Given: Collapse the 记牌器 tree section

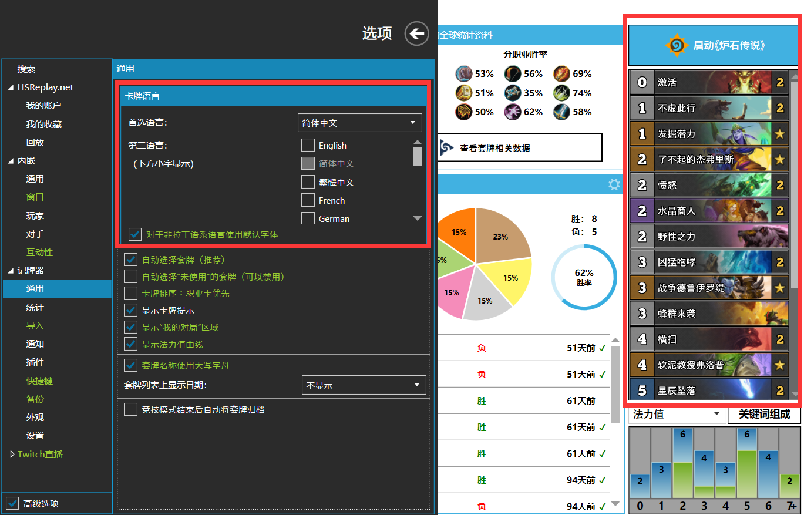Looking at the screenshot, I should 11,271.
